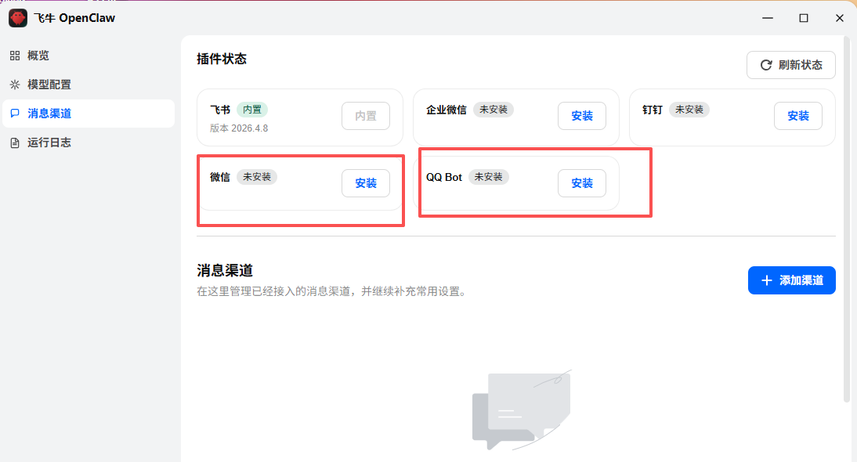Click the 版本 2026.4.8 text
Screen dimensions: 857x462
239,128
